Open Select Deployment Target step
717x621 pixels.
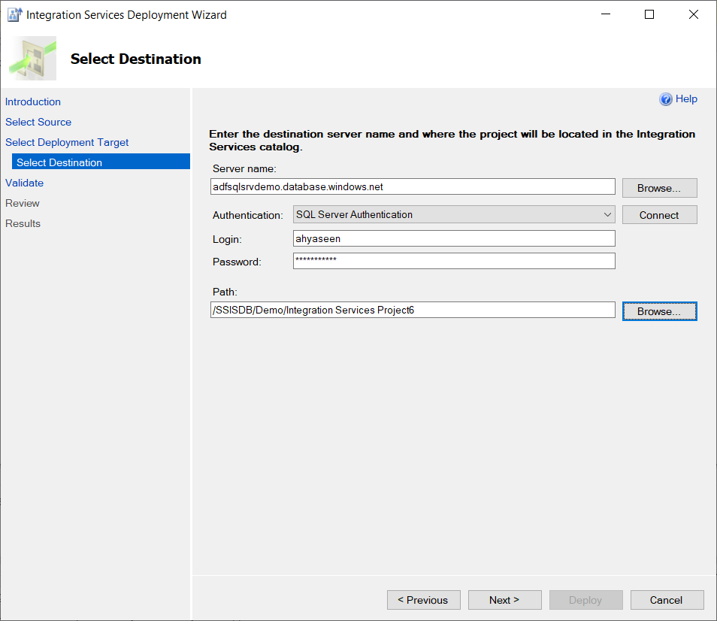(x=67, y=142)
